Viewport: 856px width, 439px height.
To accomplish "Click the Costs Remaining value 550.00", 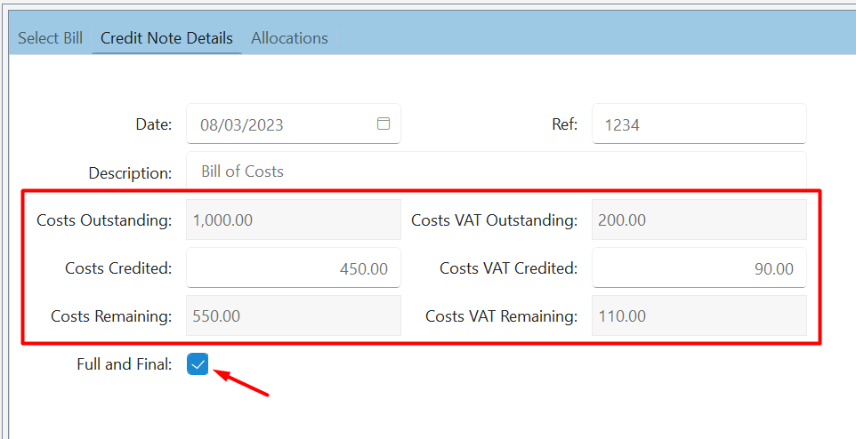I will pos(294,315).
